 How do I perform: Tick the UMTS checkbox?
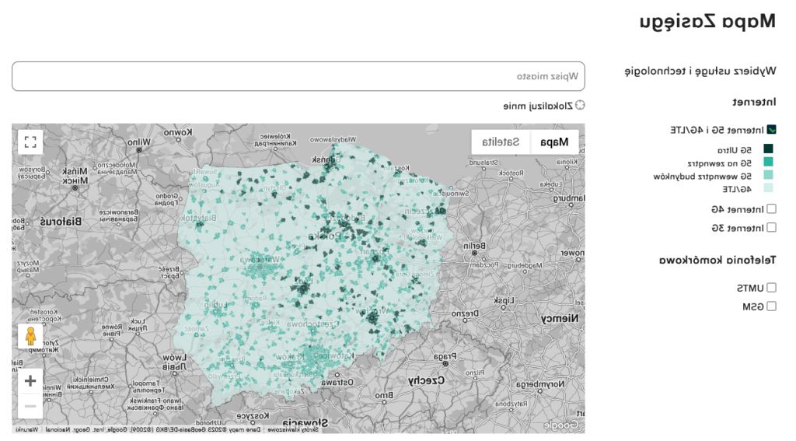coord(771,288)
